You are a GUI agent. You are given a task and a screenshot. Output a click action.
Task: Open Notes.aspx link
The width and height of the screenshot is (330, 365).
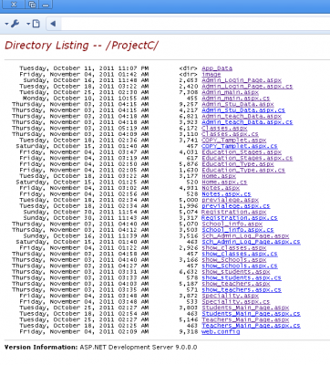coord(221,188)
